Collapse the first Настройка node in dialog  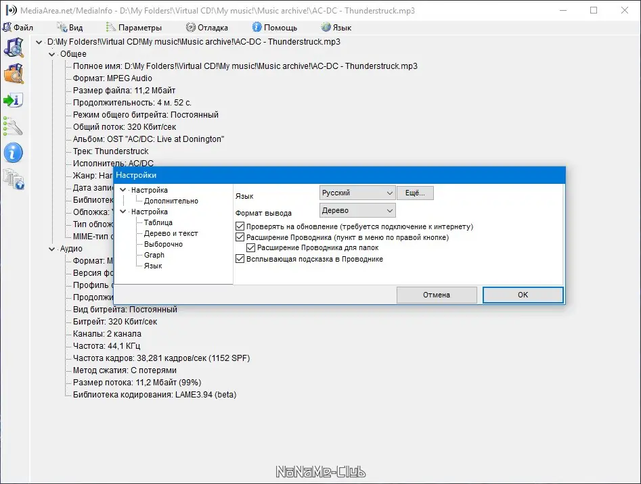pos(123,190)
